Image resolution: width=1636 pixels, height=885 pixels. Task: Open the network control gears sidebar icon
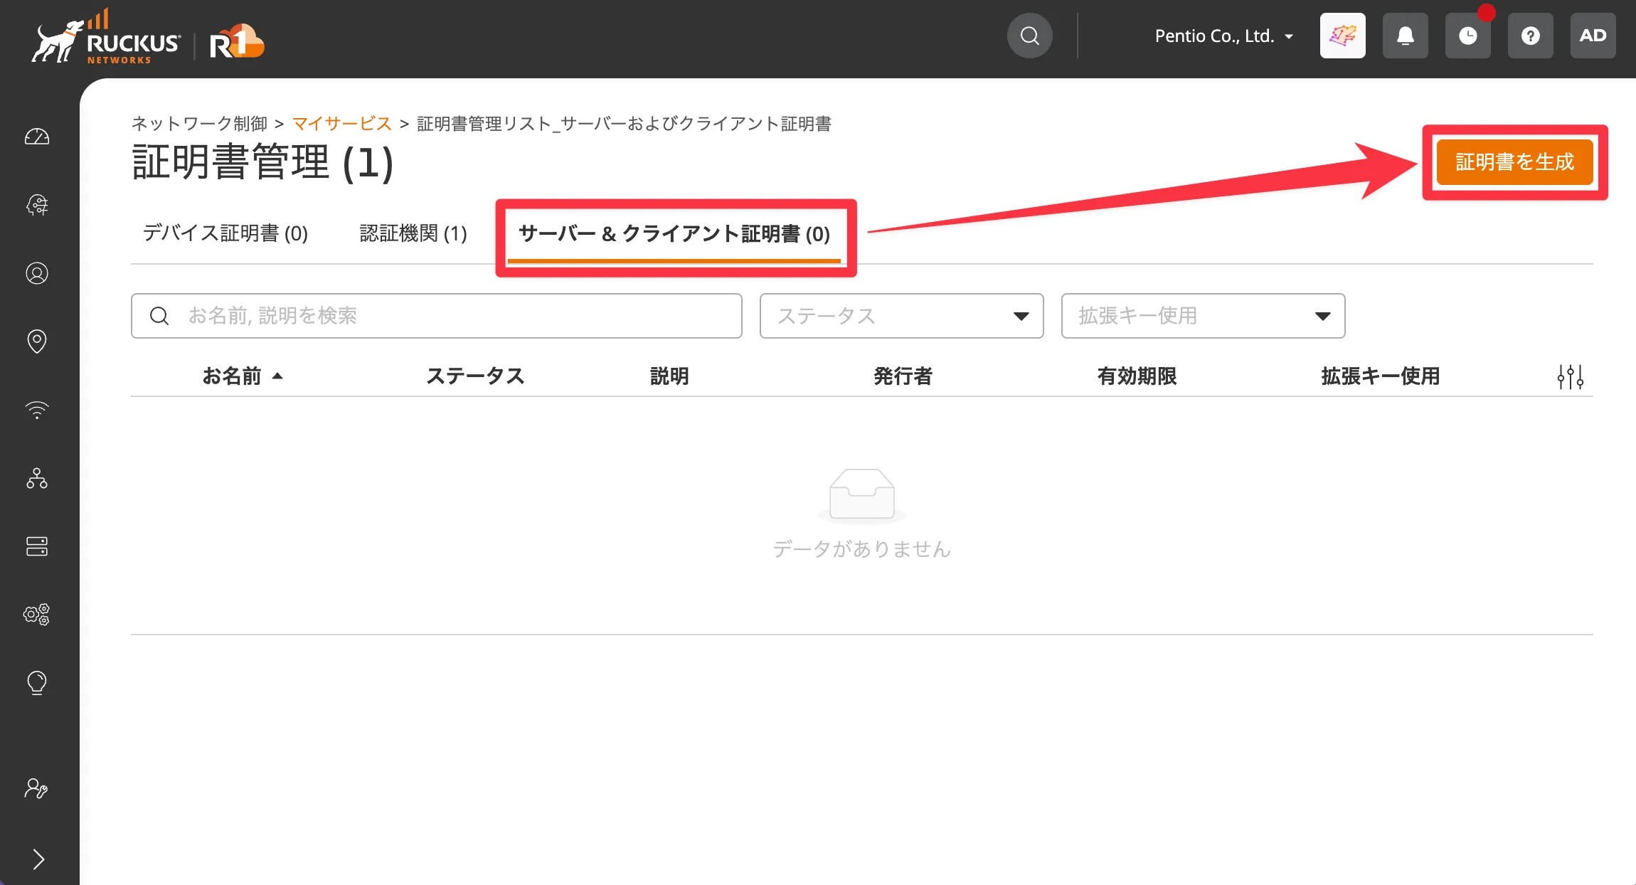pos(37,615)
